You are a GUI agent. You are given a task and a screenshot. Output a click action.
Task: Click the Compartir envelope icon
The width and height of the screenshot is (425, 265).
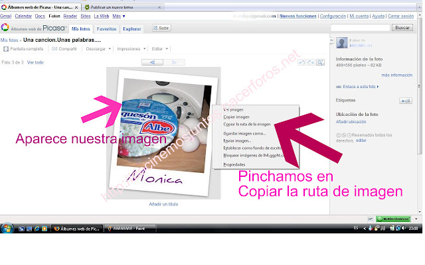[54, 49]
